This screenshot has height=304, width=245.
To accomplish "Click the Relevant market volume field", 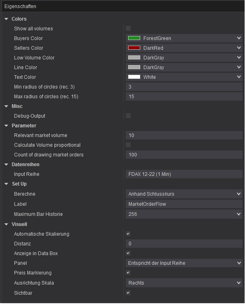I will (184, 135).
